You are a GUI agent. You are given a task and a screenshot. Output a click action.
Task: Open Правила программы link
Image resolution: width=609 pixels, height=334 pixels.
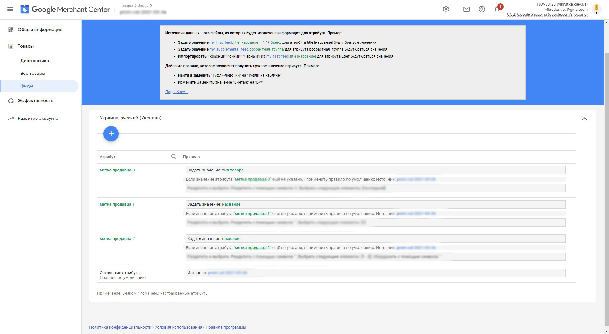(226, 327)
